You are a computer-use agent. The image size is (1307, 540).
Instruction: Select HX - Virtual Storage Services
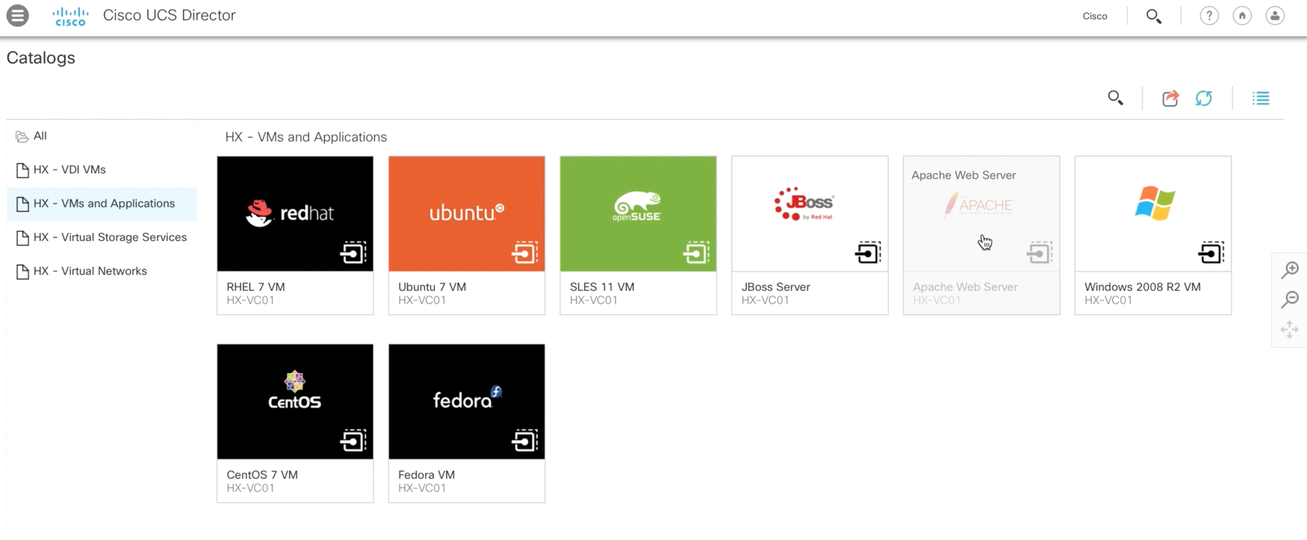[109, 237]
